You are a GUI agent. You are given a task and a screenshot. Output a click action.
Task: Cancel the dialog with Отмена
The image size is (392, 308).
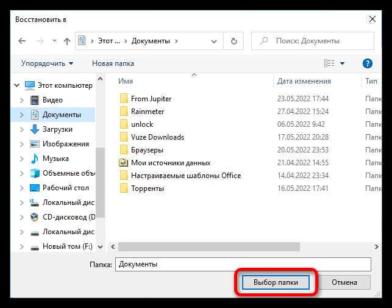[344, 282]
